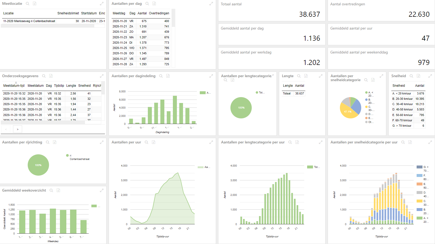
Task: Maximize the Aantallen per dag panel
Action: (x=211, y=4)
